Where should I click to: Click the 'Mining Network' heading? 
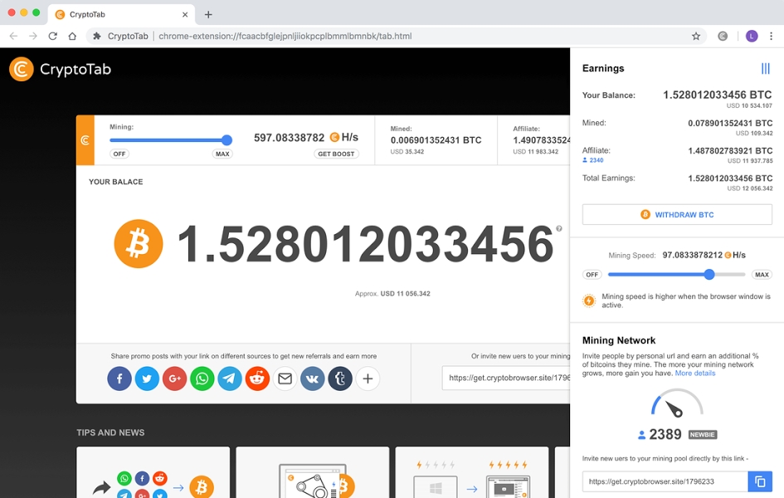(619, 340)
